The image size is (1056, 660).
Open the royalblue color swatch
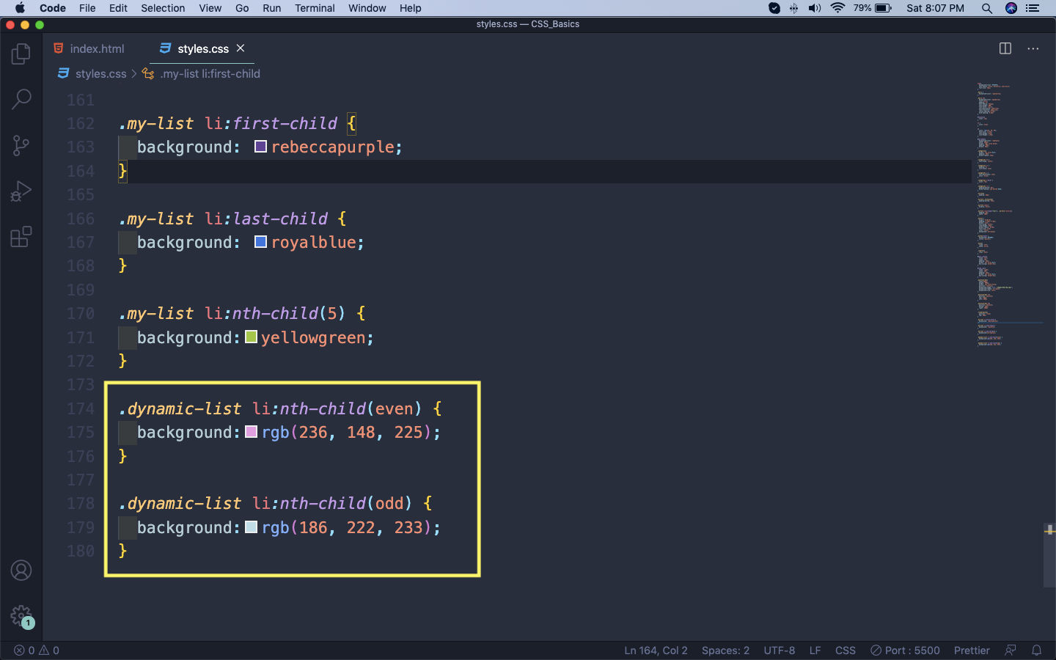(x=260, y=242)
